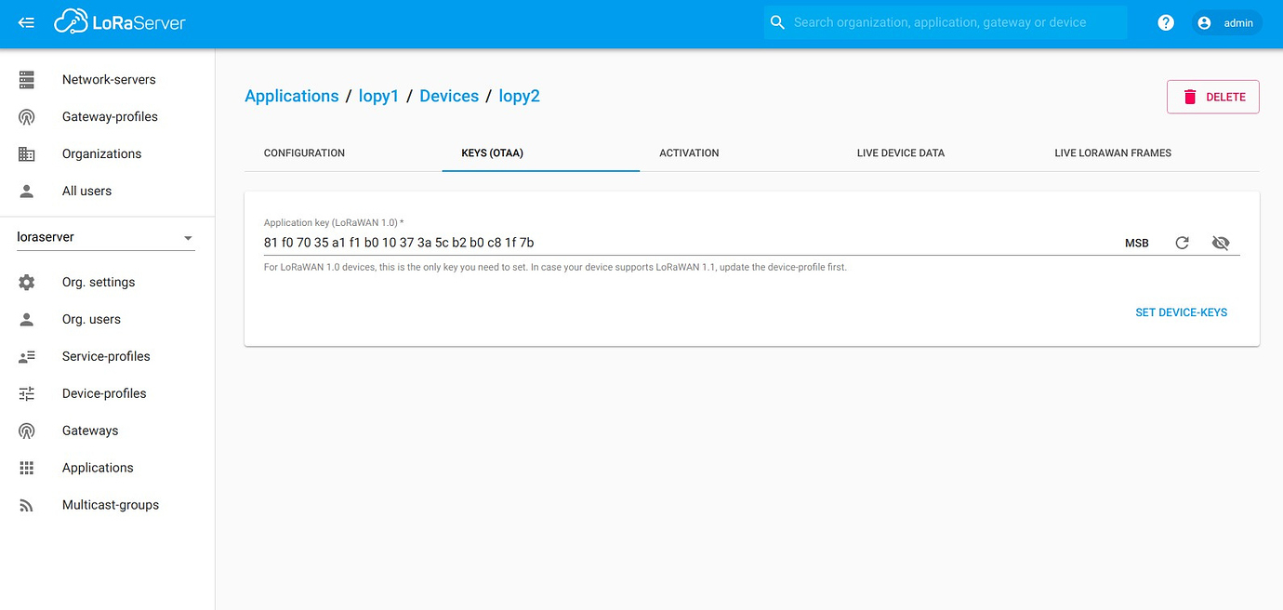This screenshot has height=610, width=1283.
Task: Navigate to Devices via breadcrumb link
Action: point(449,96)
